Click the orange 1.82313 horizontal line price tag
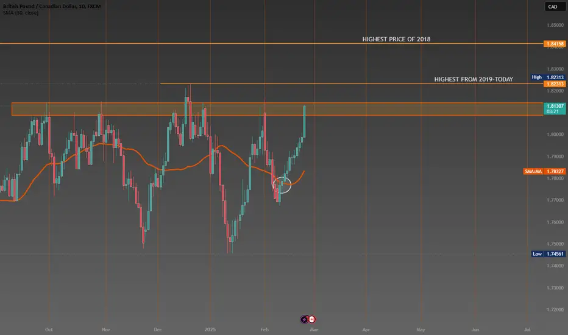This screenshot has height=335, width=568. [554, 84]
